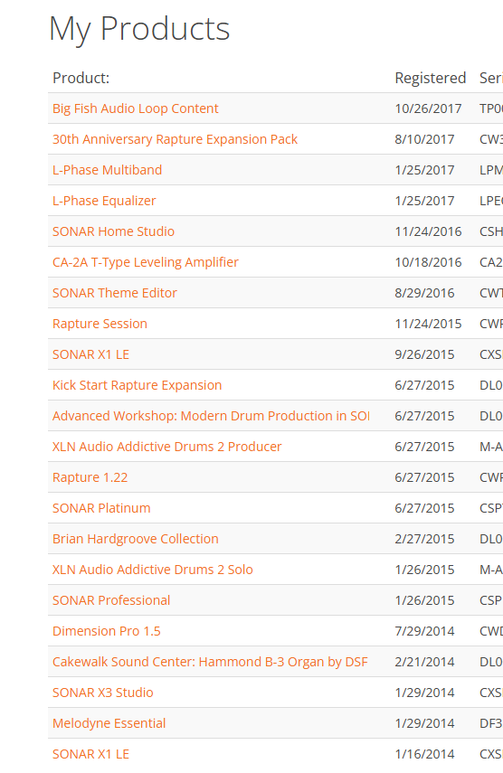Select the Melodyne Essential product link
This screenshot has height=773, width=503.
tap(109, 723)
